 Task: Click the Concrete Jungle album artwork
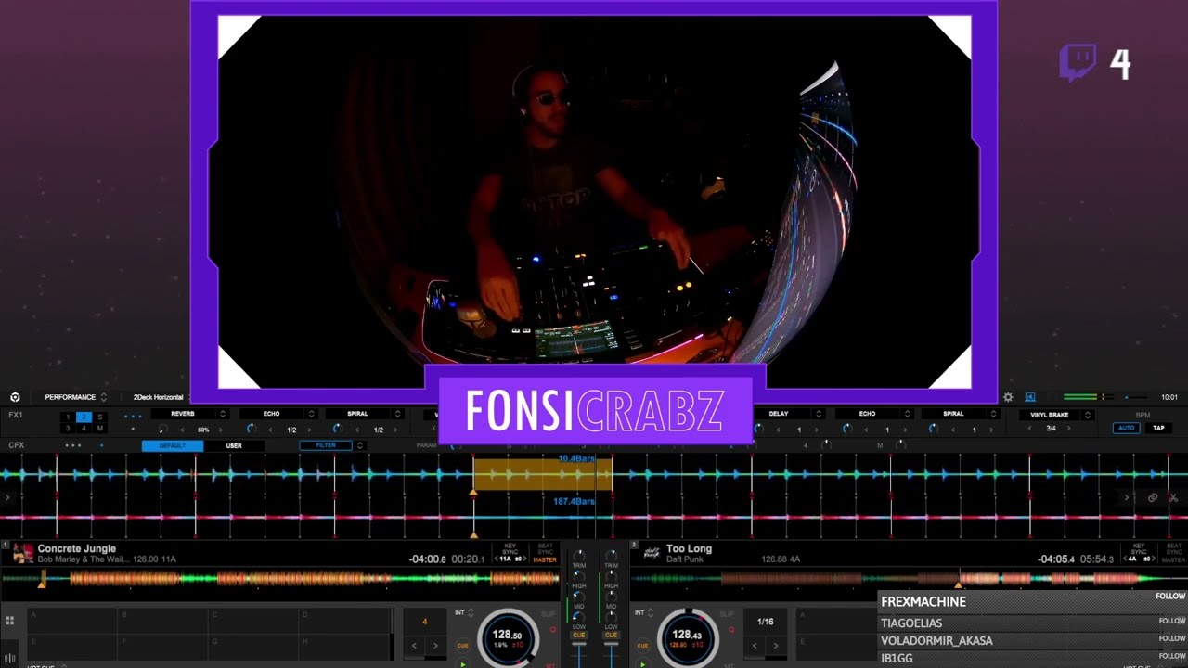click(23, 554)
